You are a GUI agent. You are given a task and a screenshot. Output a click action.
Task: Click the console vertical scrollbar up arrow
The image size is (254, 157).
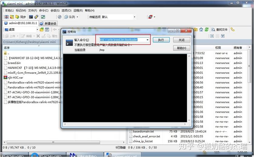pyautogui.click(x=189, y=56)
